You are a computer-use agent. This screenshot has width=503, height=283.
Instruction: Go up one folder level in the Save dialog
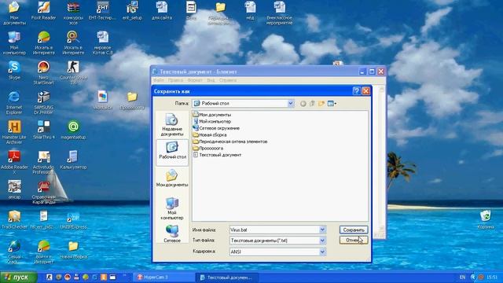312,103
